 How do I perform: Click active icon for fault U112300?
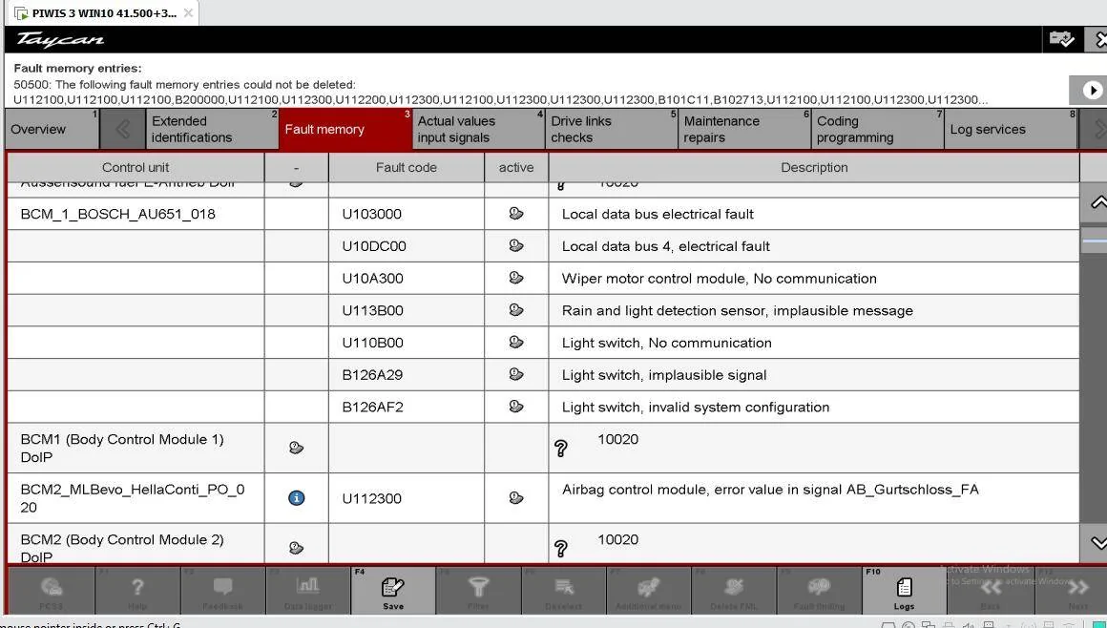[x=516, y=498]
